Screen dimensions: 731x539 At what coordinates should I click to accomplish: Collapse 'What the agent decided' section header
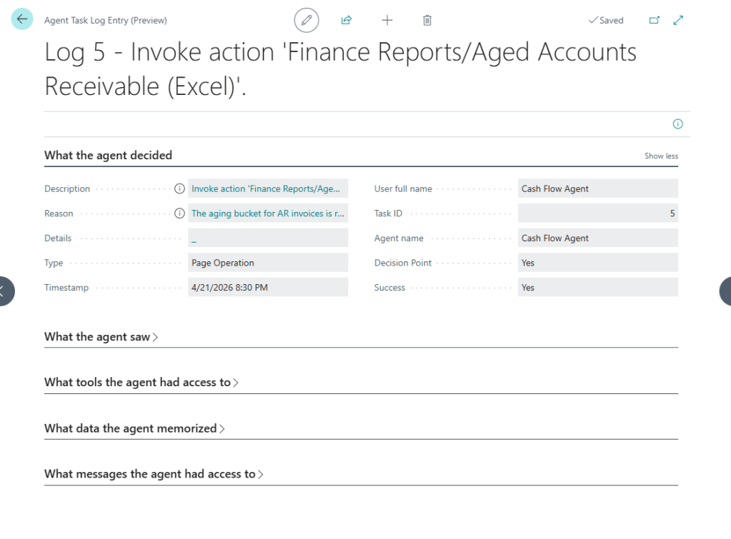coord(108,155)
